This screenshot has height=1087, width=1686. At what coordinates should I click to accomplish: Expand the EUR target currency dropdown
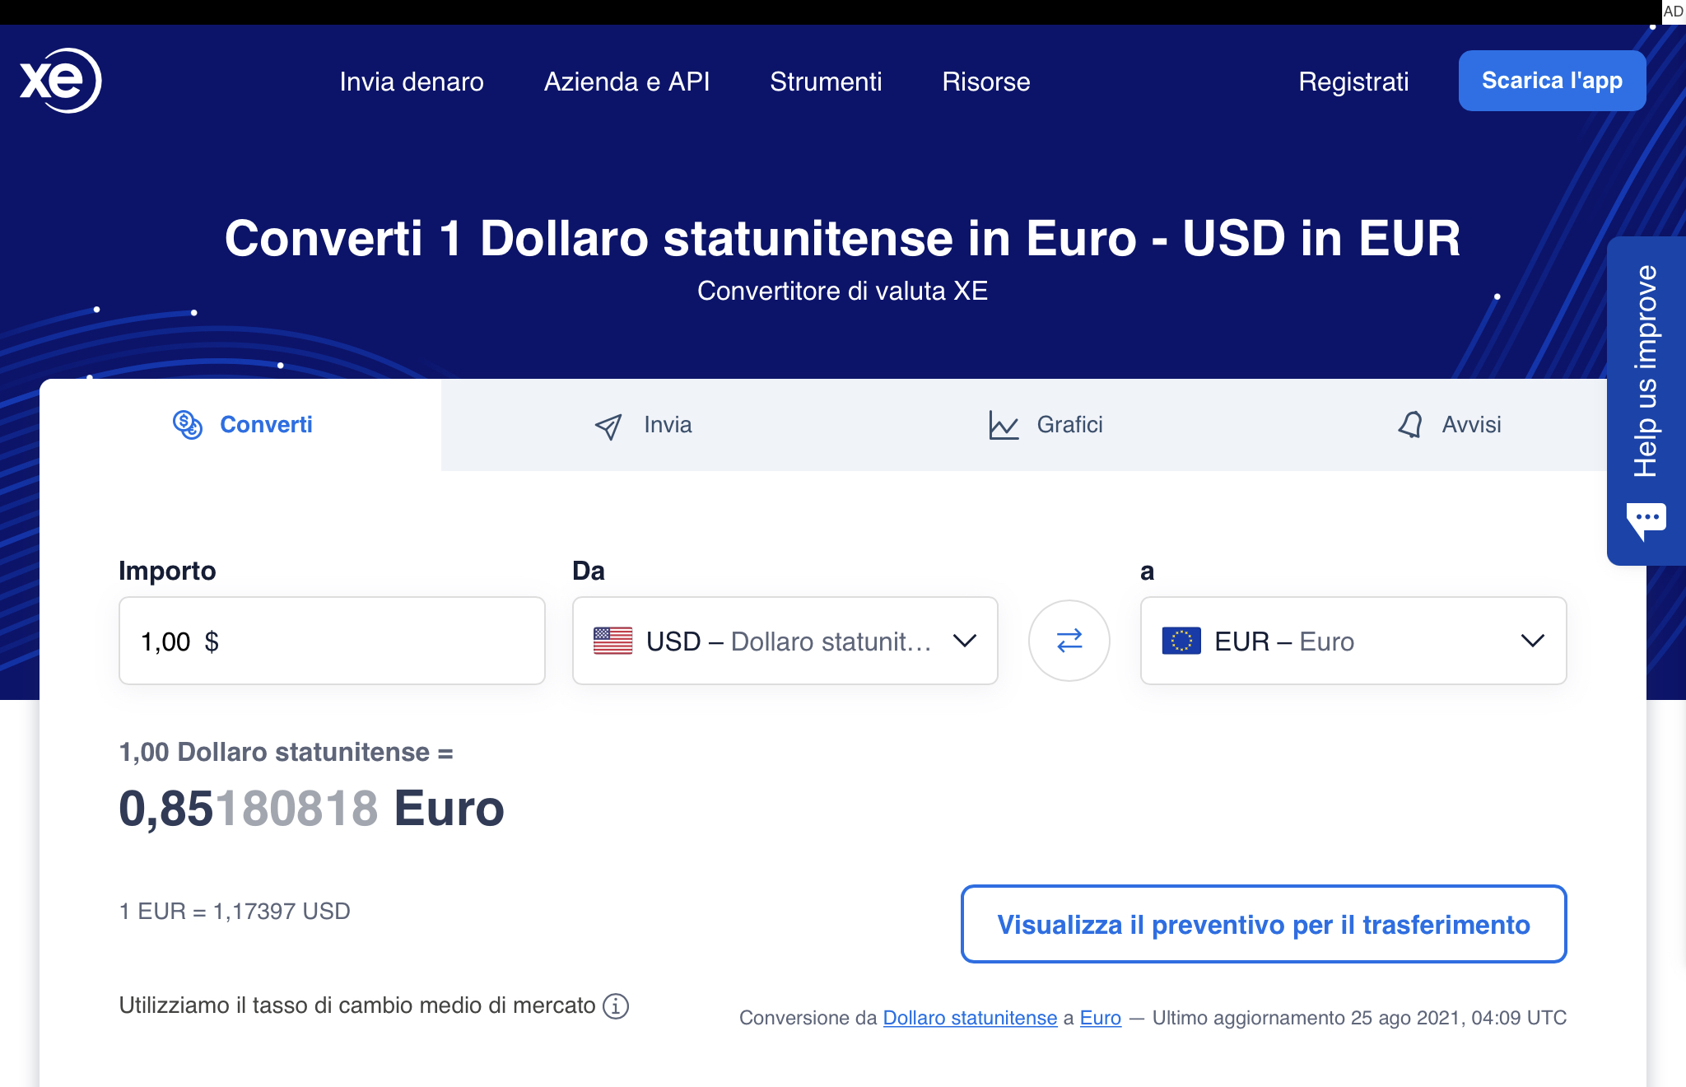tap(1532, 641)
